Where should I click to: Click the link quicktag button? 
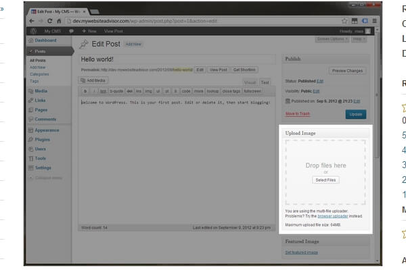pyautogui.click(x=103, y=91)
